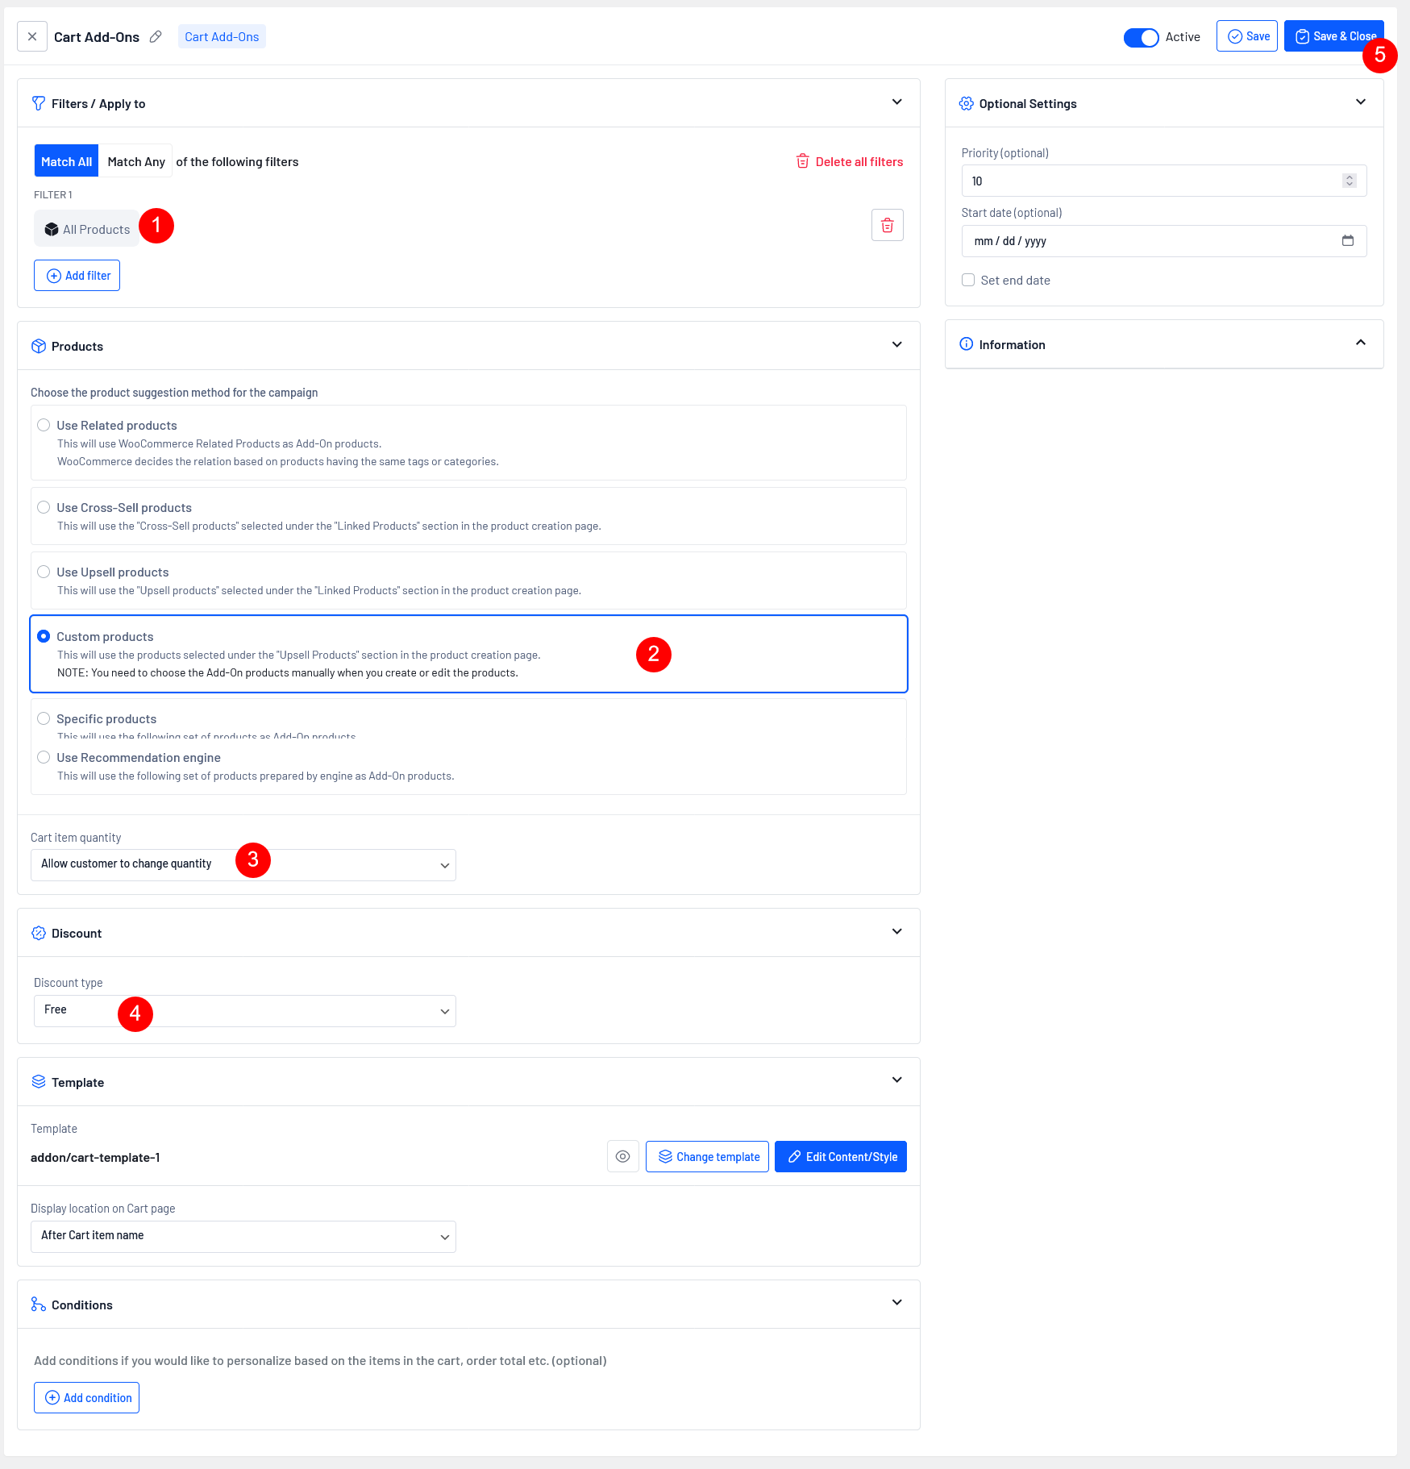Select the Use Cross-Sell products option
The width and height of the screenshot is (1410, 1469).
click(44, 508)
